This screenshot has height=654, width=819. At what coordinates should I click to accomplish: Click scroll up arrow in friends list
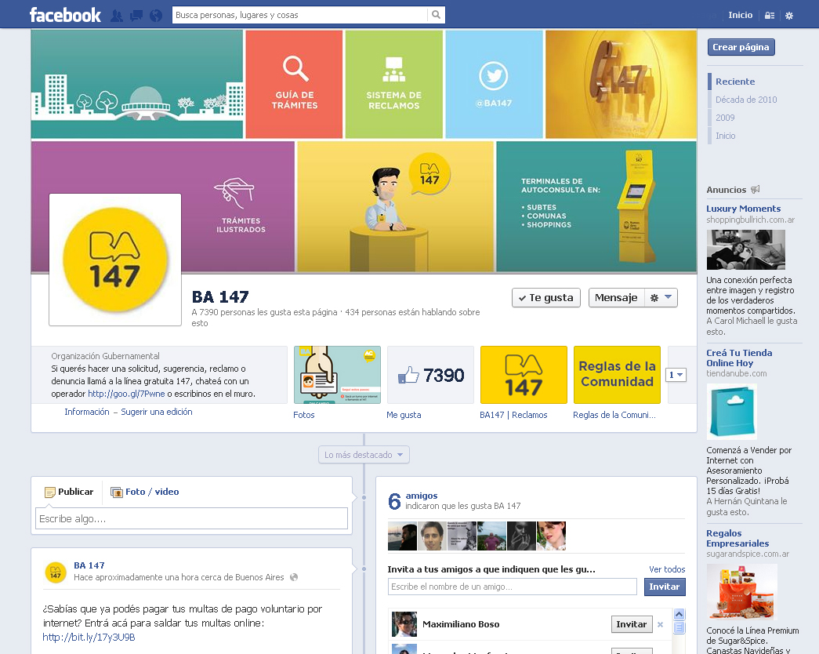tap(679, 614)
